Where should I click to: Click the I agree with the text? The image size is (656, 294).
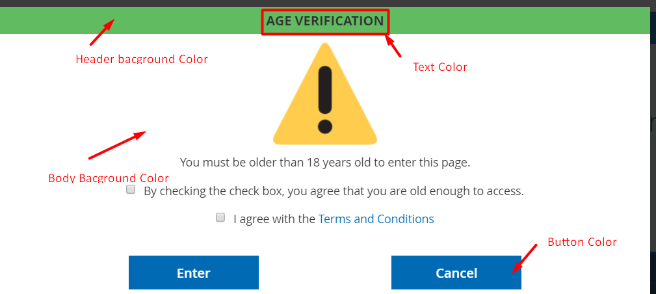(x=274, y=219)
